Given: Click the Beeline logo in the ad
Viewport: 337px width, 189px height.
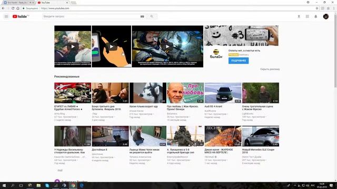Looking at the screenshot, I should click(x=216, y=54).
